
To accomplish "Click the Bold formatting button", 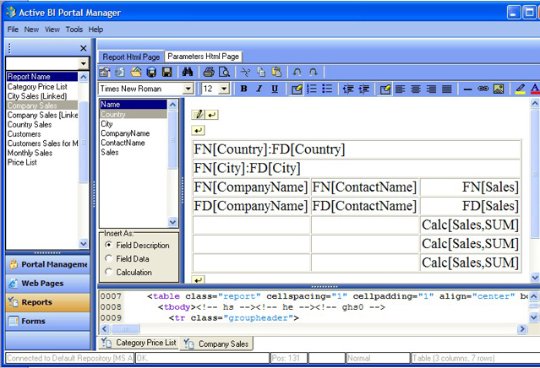I will [x=244, y=89].
